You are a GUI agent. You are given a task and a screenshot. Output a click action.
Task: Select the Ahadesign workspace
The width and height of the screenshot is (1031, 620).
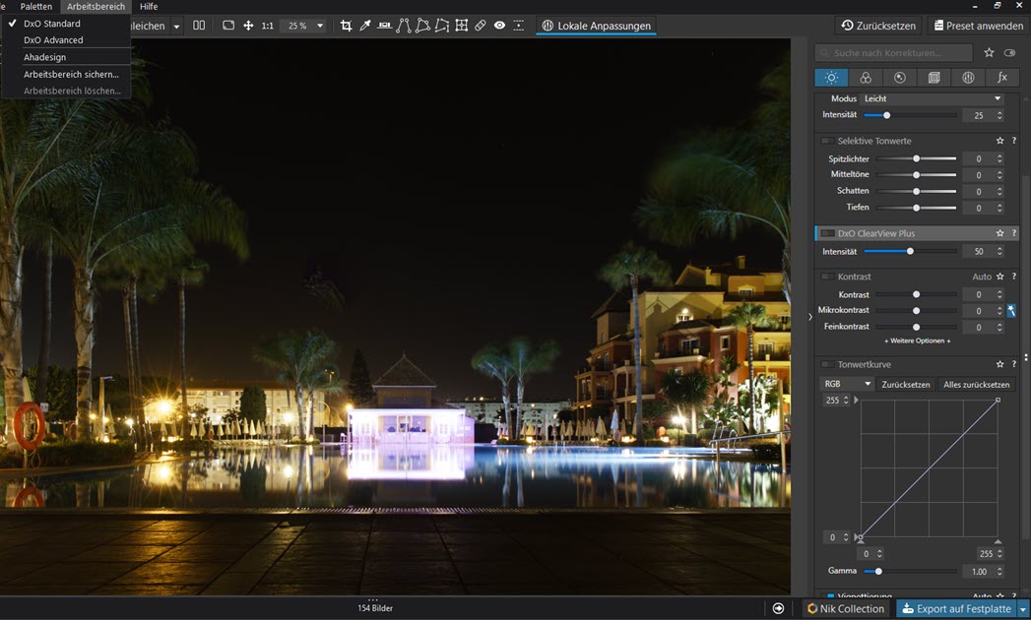click(x=44, y=57)
